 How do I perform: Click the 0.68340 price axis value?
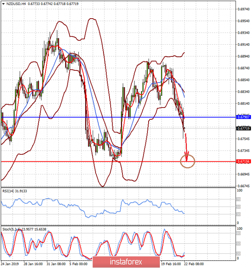click(244, 92)
